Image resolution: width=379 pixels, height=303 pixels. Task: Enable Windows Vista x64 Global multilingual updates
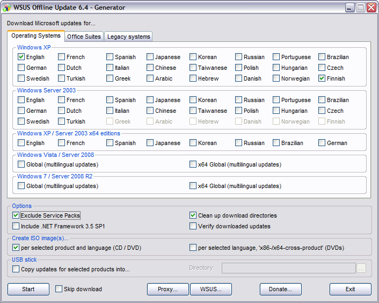(193, 164)
